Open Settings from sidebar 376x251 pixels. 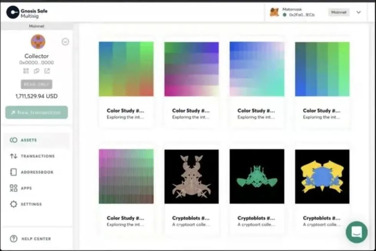(x=31, y=204)
